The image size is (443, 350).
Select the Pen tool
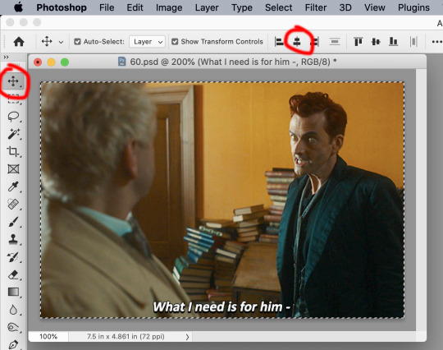tap(13, 344)
